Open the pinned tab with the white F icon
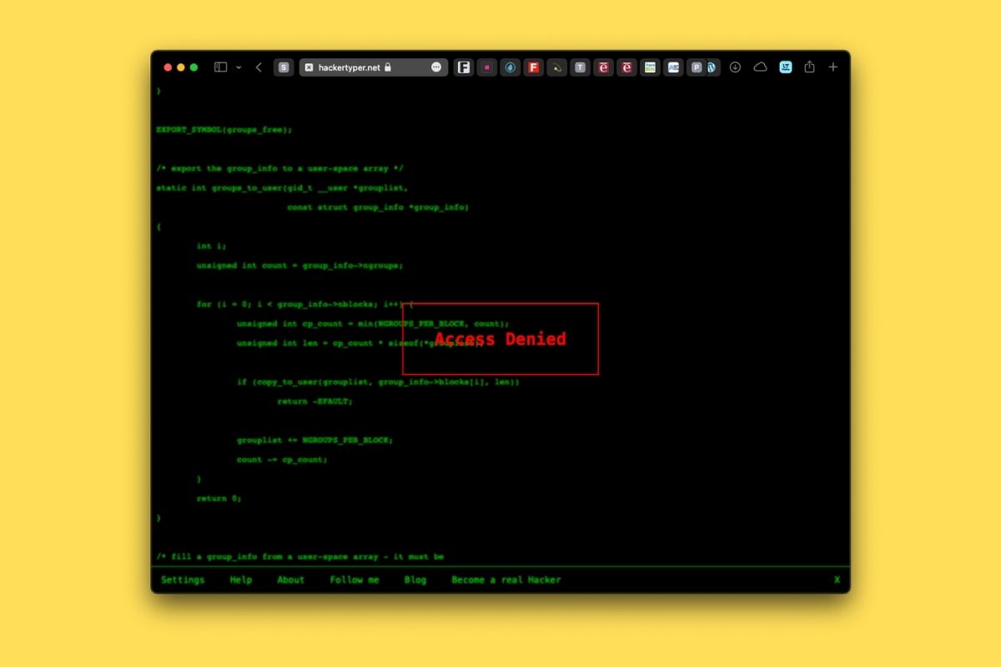The image size is (1001, 667). [x=464, y=68]
